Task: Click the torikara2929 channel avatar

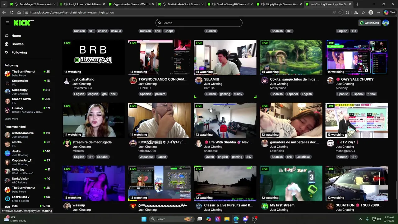Action: 133,144
